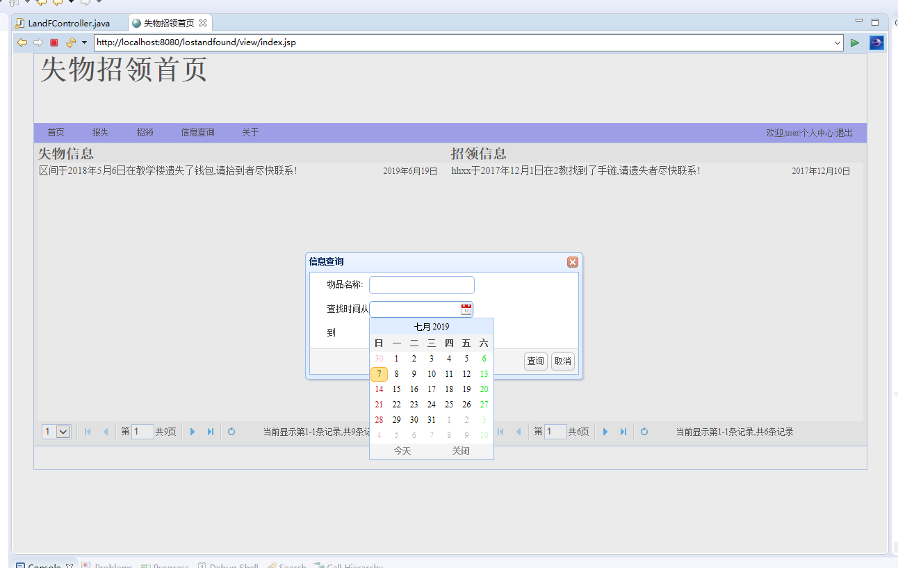Close the 信息查询 dialog with red X

pyautogui.click(x=573, y=262)
